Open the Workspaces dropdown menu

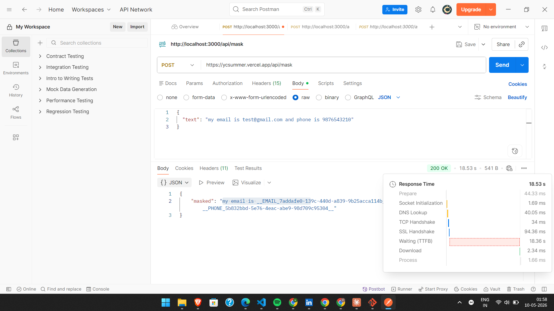91,10
